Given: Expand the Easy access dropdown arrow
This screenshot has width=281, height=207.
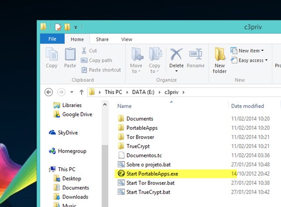Looking at the screenshot, I should coord(266,60).
